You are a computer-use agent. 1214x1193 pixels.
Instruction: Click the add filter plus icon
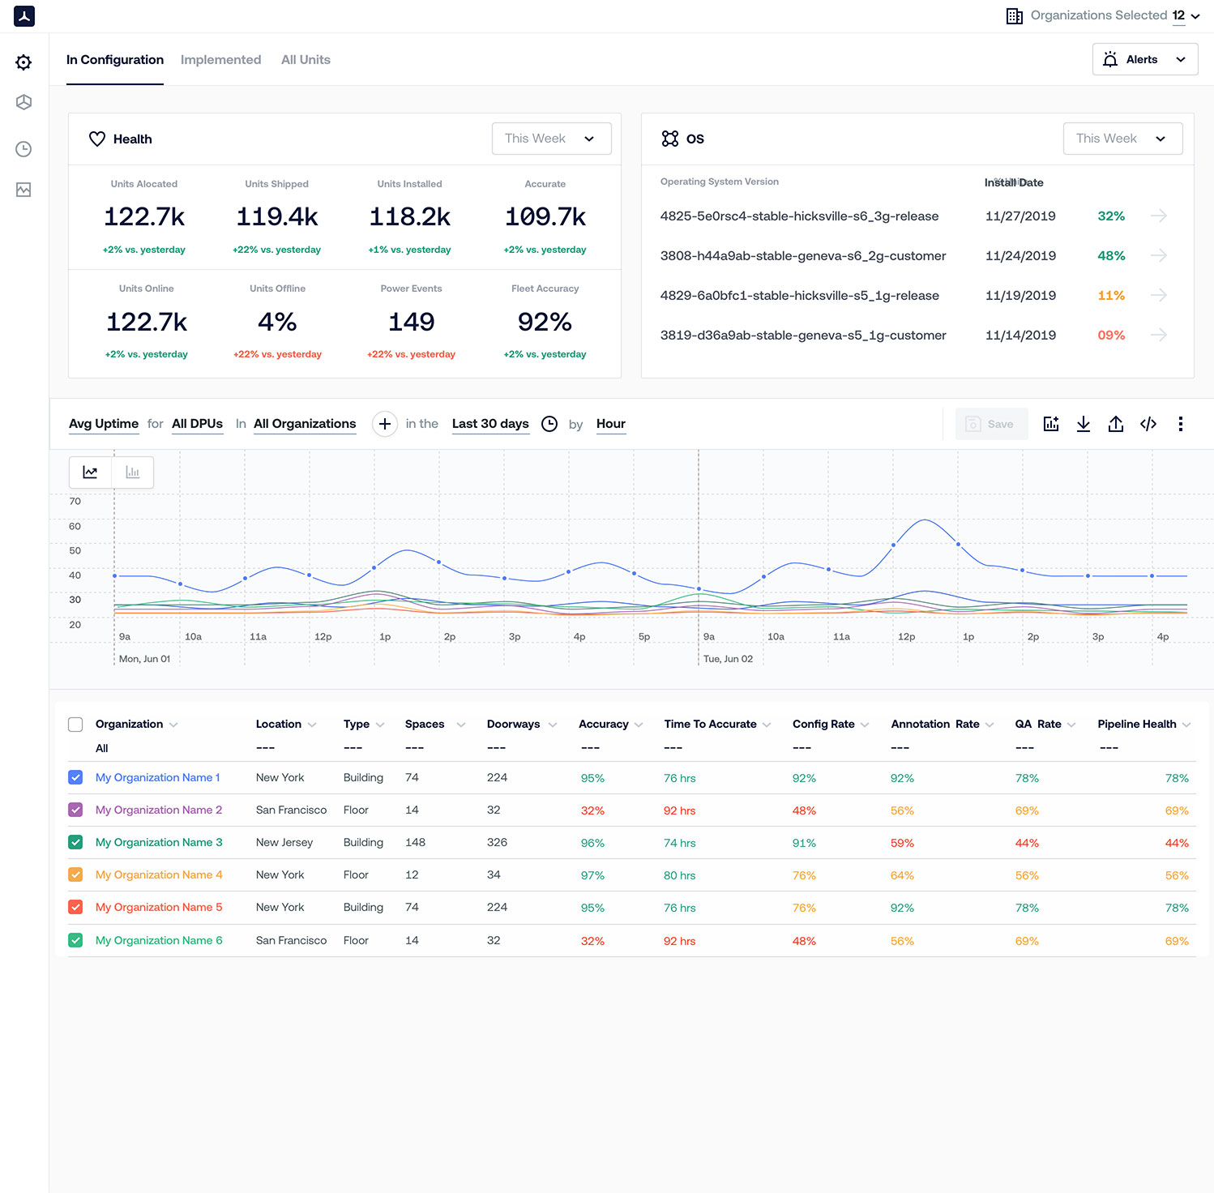coord(385,424)
